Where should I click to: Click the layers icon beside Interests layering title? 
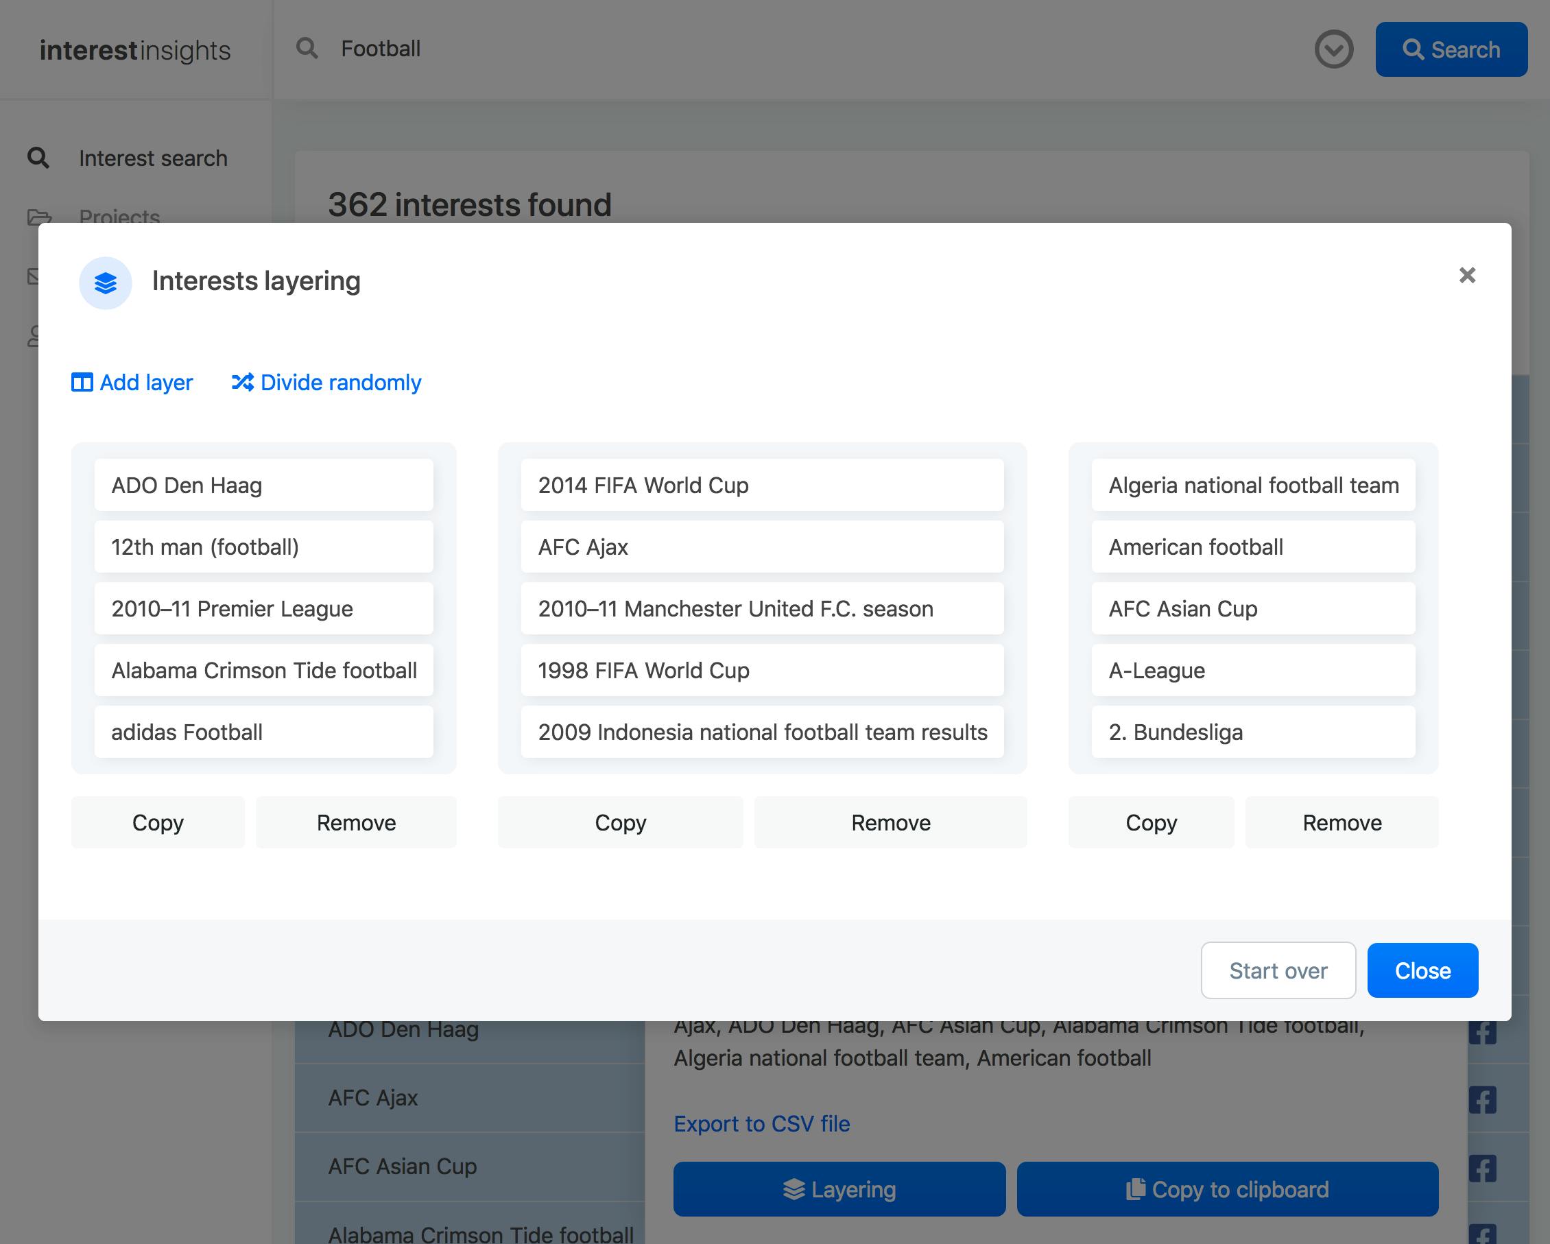[105, 283]
